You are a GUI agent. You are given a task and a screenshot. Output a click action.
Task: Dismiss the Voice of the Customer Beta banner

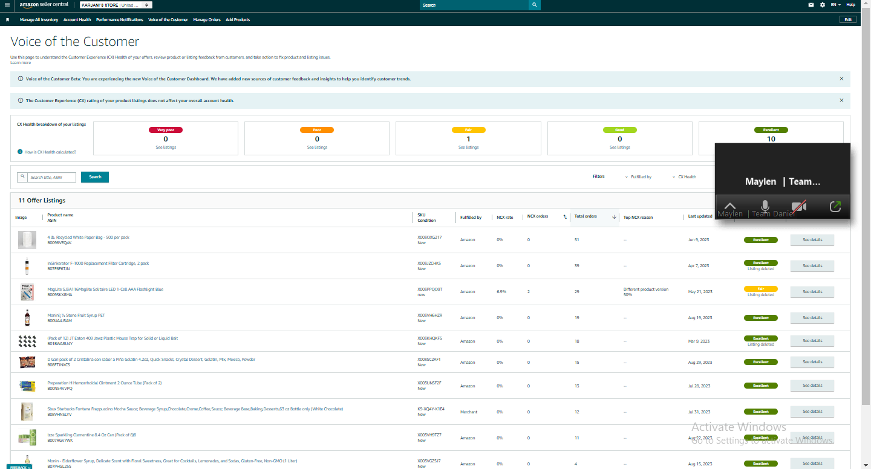[x=841, y=79]
